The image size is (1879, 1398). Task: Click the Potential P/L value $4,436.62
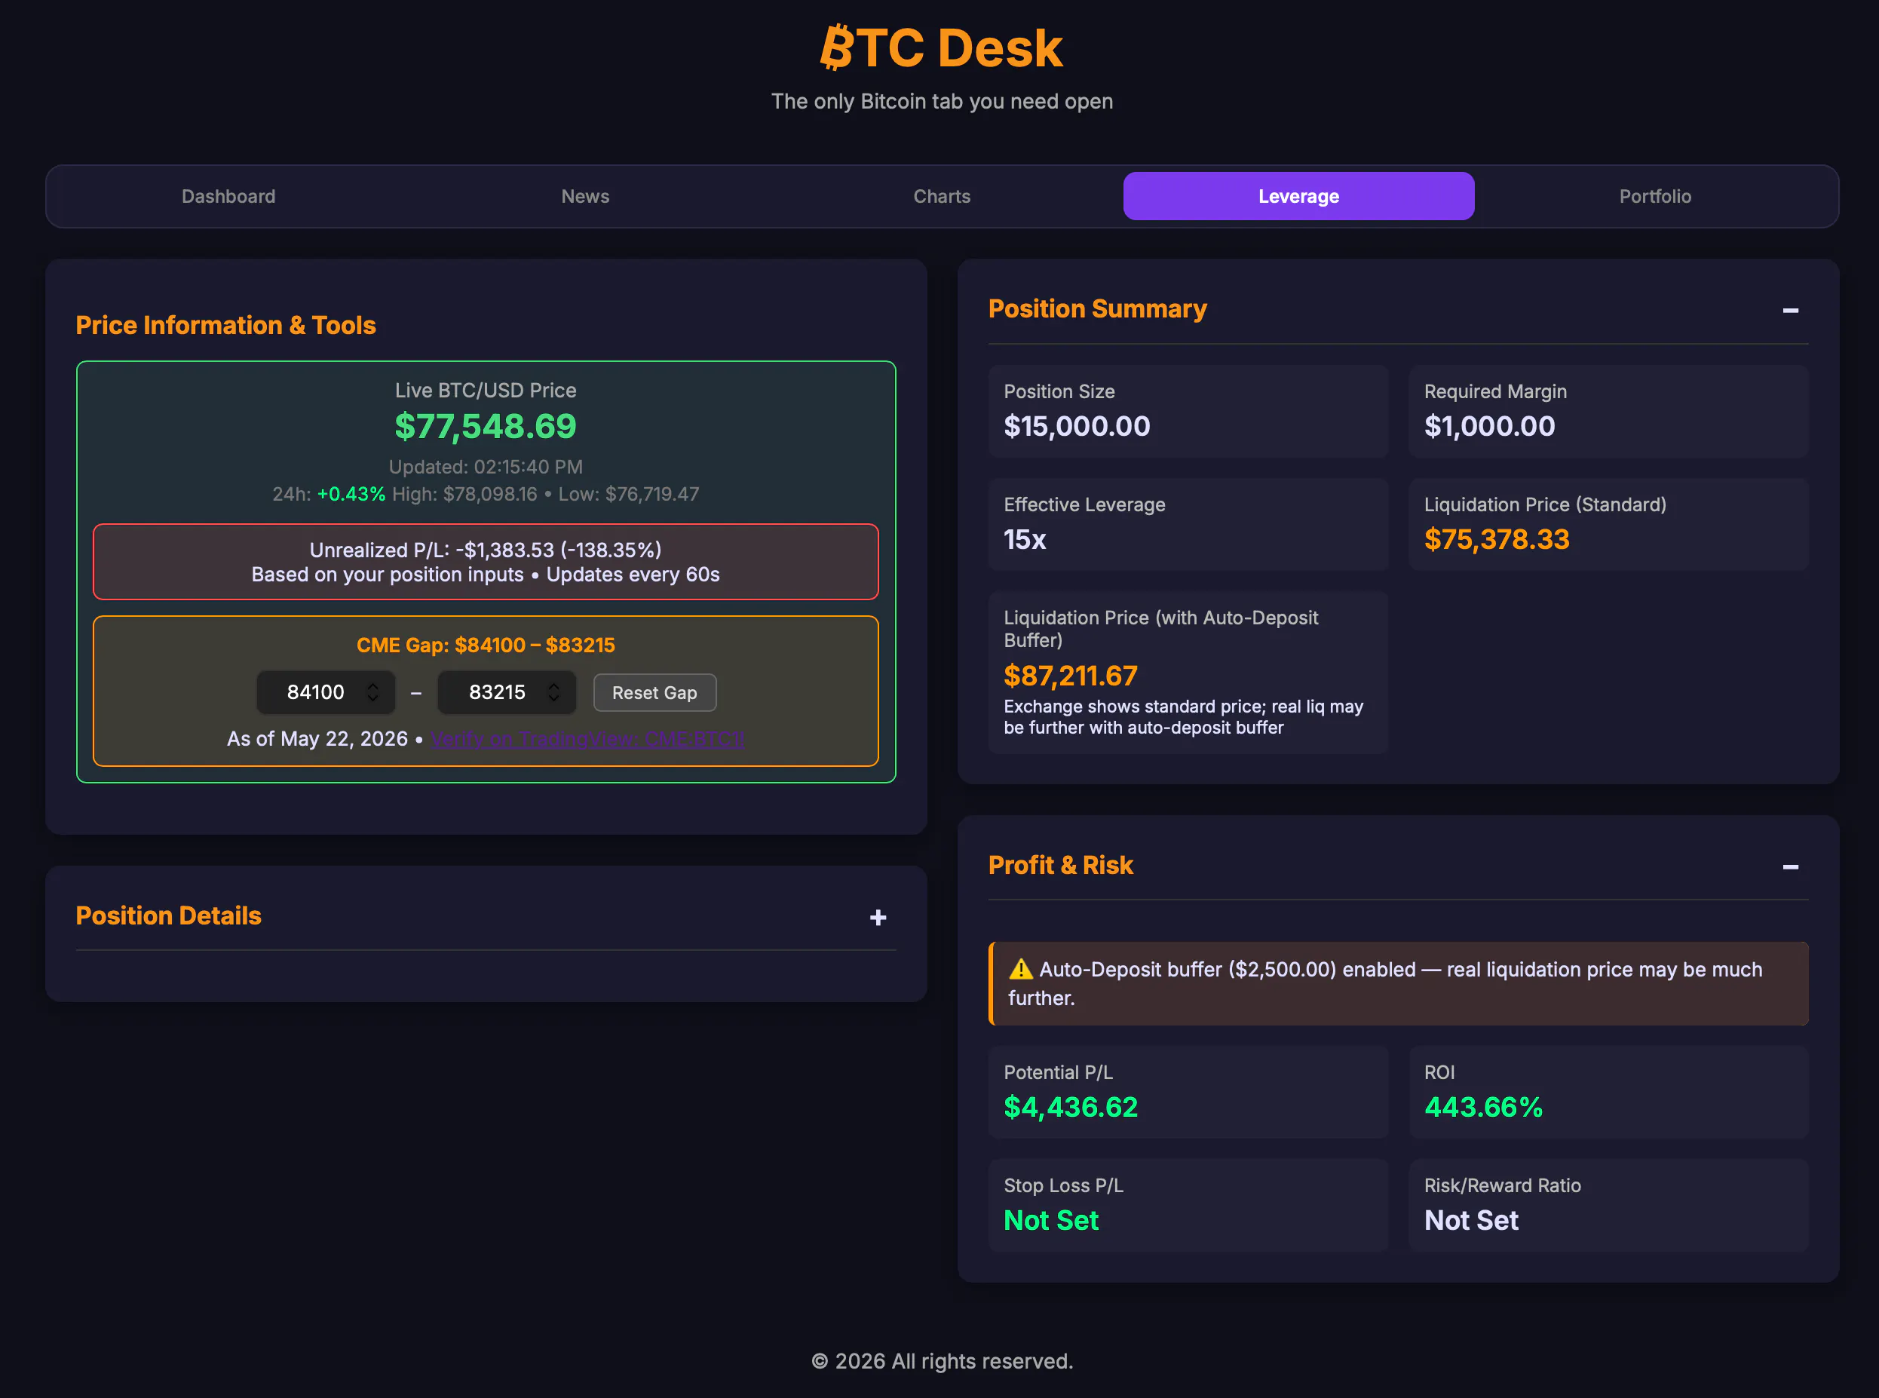pos(1070,1107)
